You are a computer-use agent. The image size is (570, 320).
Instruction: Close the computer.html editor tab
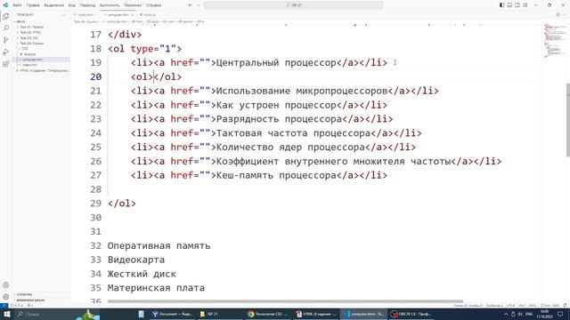coord(133,15)
